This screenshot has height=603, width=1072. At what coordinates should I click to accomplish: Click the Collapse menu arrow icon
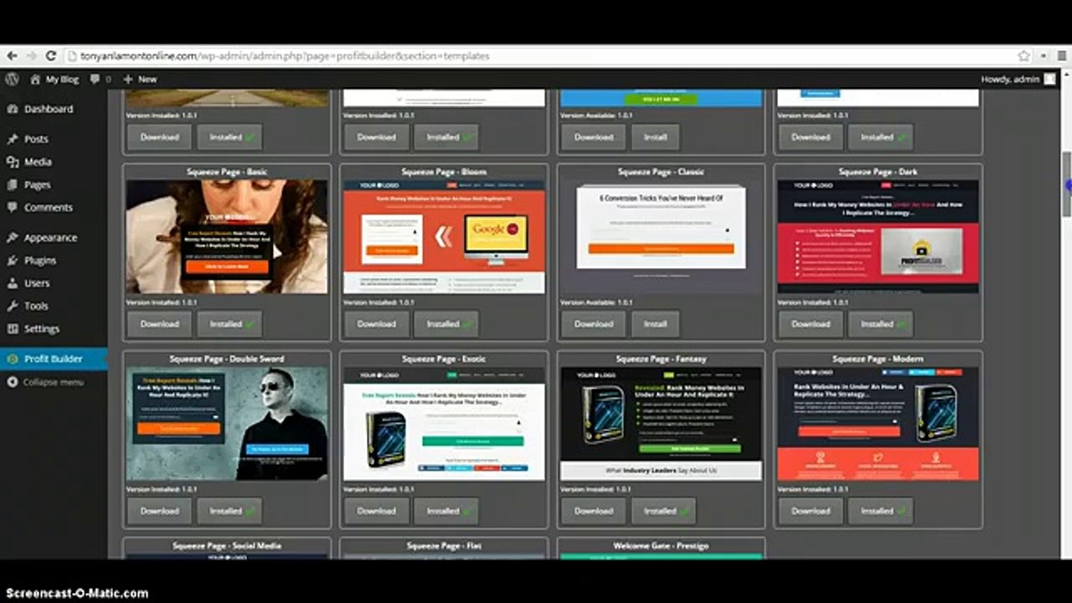click(x=12, y=382)
